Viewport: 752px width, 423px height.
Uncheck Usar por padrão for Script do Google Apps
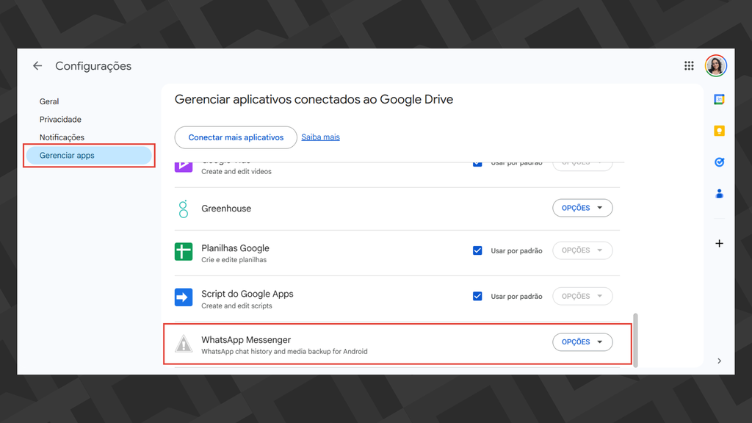coord(477,296)
